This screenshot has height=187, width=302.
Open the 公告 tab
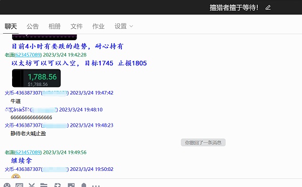(x=33, y=26)
